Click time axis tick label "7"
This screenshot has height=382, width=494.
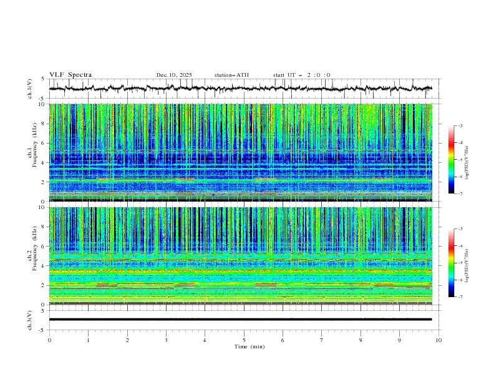tap(322, 340)
